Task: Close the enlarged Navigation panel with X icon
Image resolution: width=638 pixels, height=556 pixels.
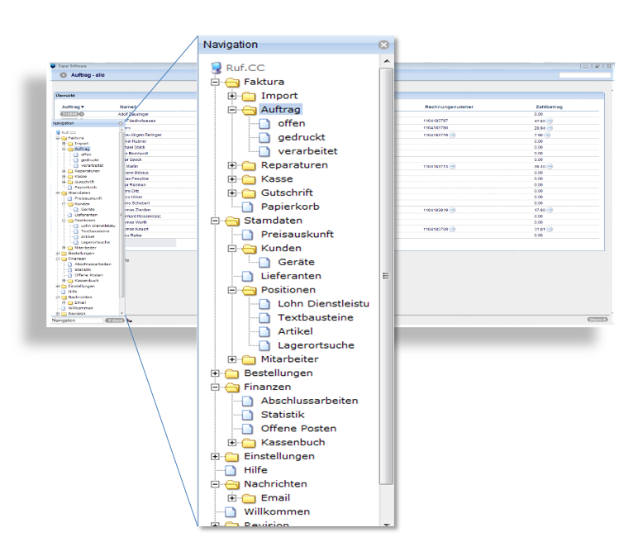Action: point(383,45)
